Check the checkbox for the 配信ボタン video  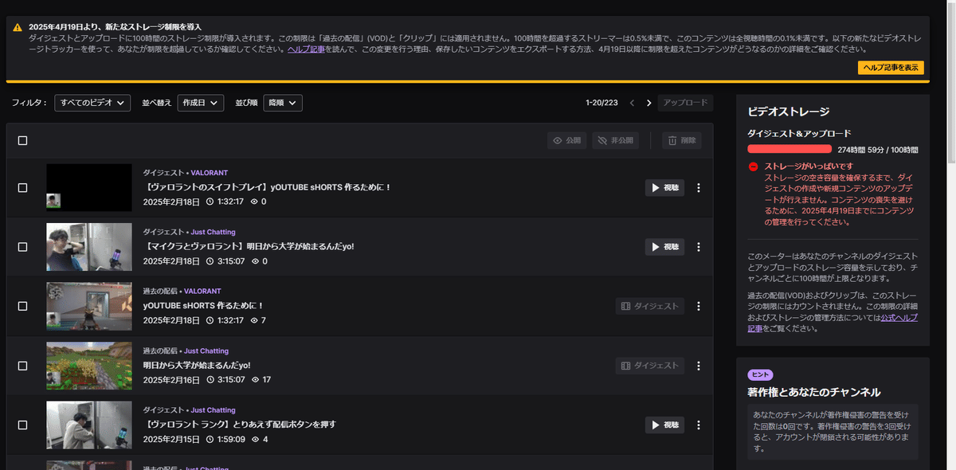23,425
